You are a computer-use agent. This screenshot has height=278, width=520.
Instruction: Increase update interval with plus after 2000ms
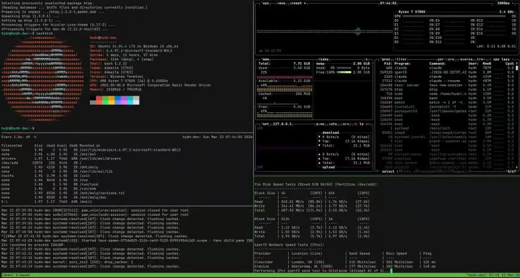point(512,3)
